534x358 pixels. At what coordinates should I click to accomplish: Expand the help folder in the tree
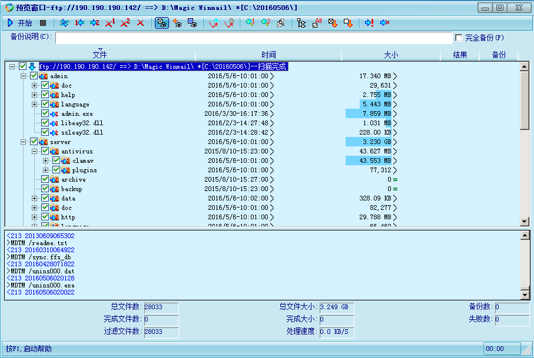[x=35, y=95]
